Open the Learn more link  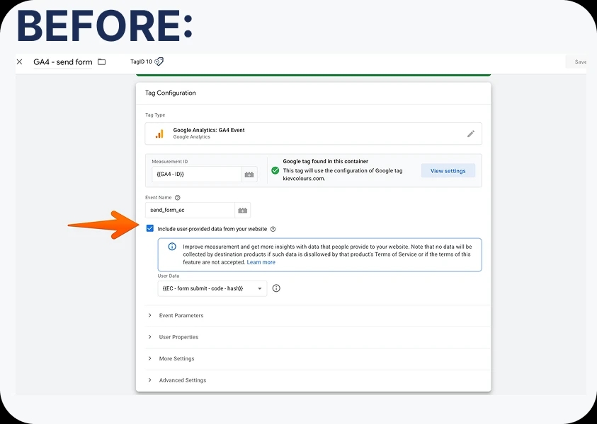261,262
